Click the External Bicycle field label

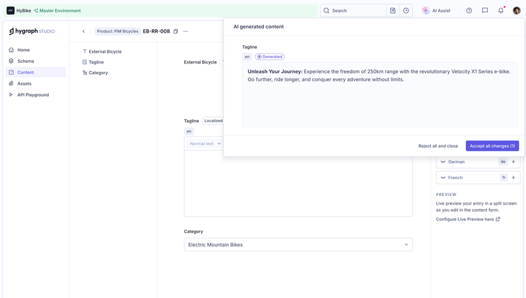click(x=200, y=62)
